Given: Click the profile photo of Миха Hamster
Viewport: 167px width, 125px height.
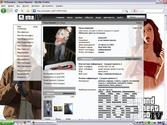Looking at the screenshot, I should pos(59,48).
